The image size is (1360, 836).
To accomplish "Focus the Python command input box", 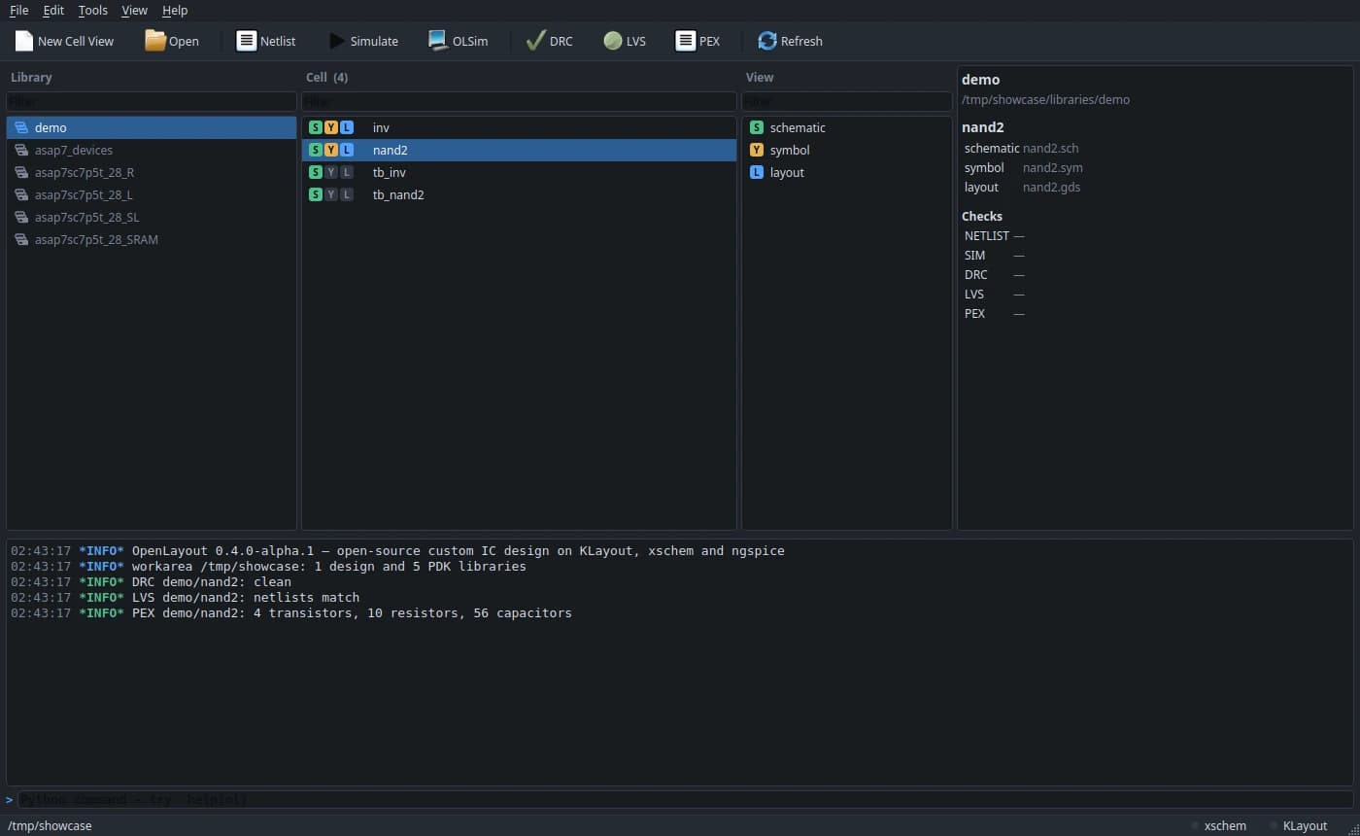I will (x=685, y=800).
